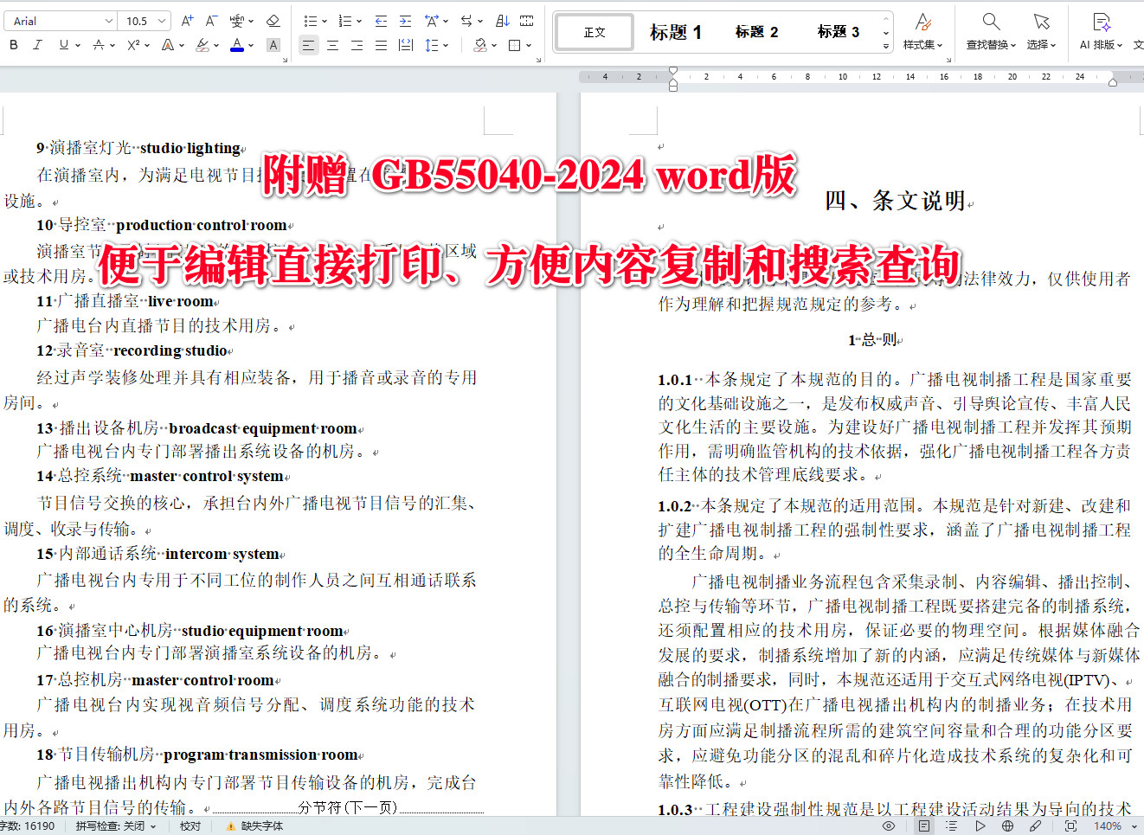Open the line spacing dropdown
This screenshot has height=835, width=1144.
tap(434, 45)
